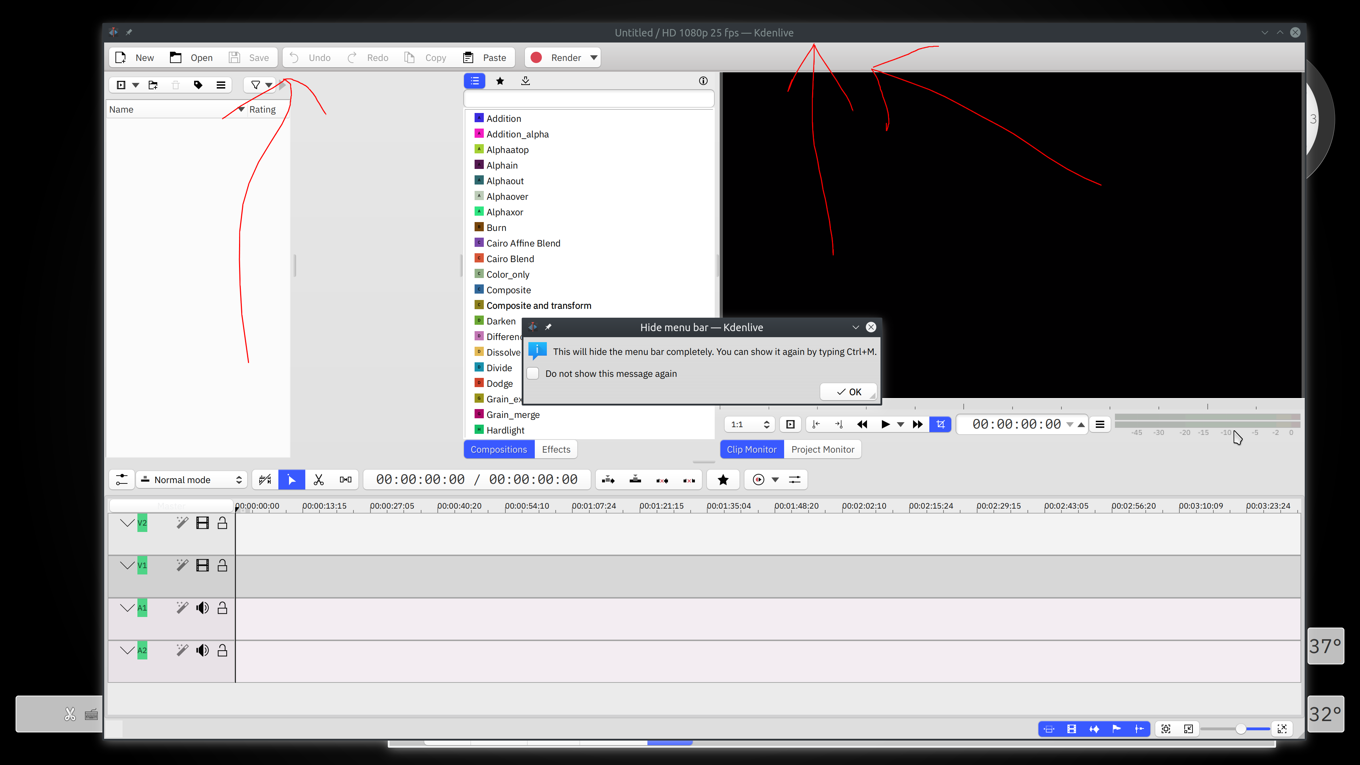Toggle the compositions info panel icon
Screen dimensions: 1360x765
[703, 81]
